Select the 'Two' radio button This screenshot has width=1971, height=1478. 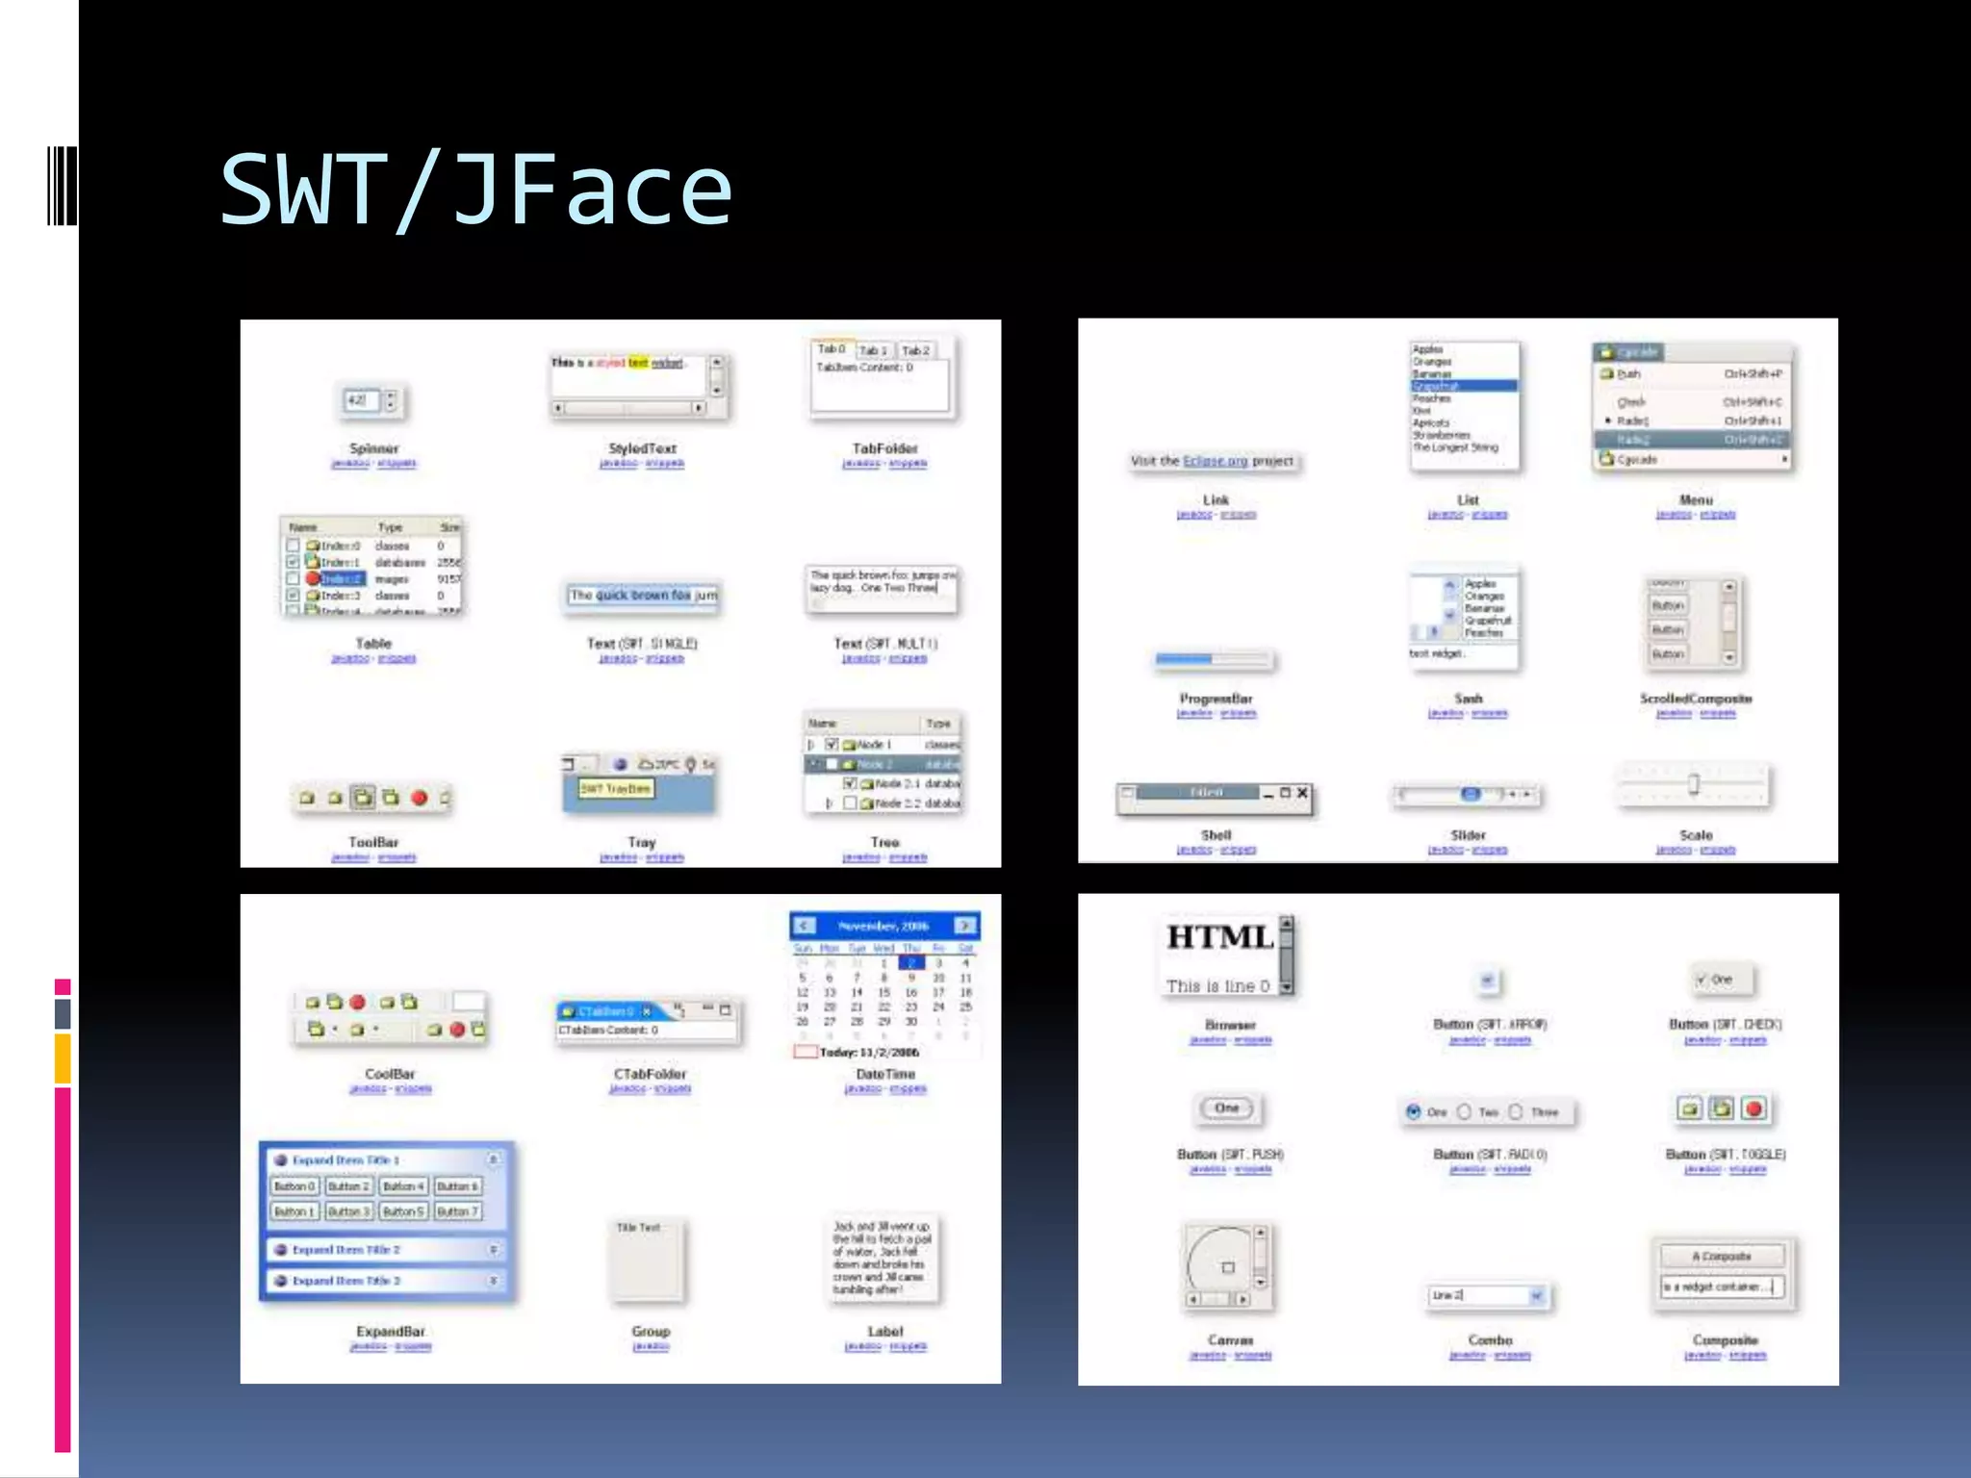click(x=1464, y=1112)
